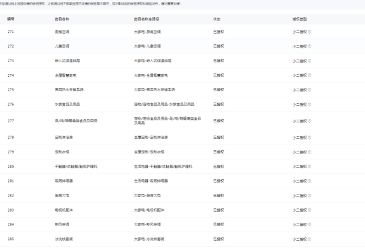Click info icon in row 277
This screenshot has width=365, height=252.
[309, 121]
